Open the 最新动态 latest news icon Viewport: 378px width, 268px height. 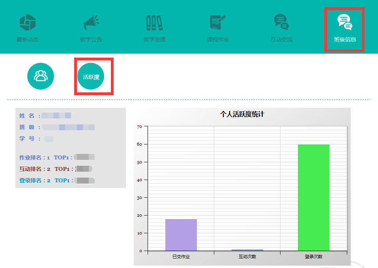click(28, 22)
